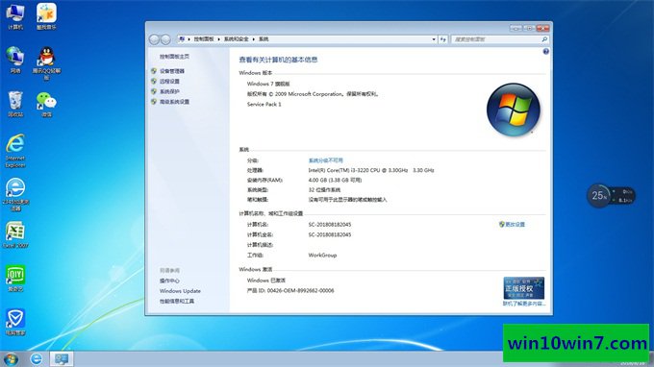Select the Microsoft Corporation copyright line
654x367 pixels.
coord(313,94)
